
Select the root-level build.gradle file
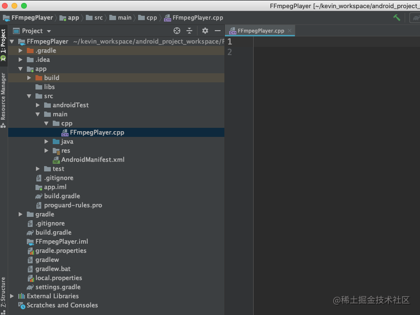(116, 232)
